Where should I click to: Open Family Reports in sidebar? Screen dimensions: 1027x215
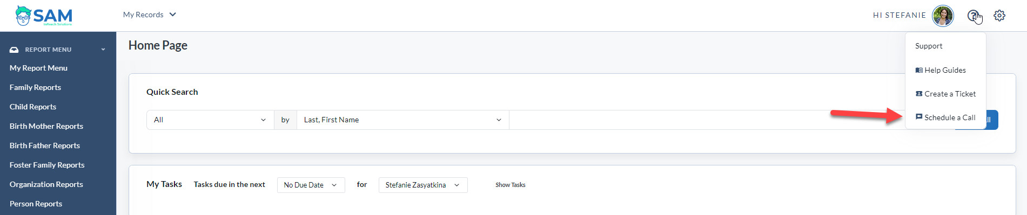35,87
